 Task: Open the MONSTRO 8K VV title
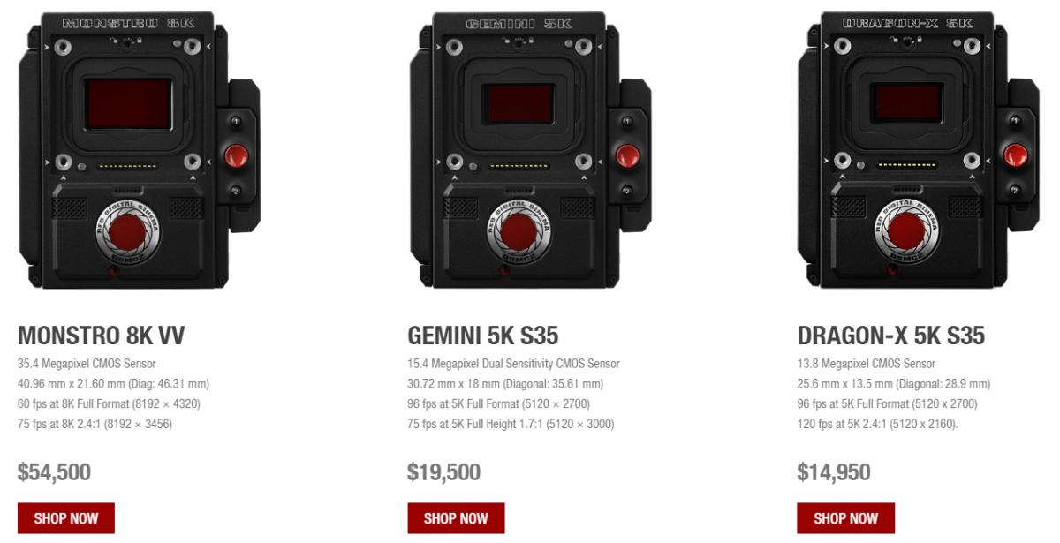pyautogui.click(x=102, y=336)
